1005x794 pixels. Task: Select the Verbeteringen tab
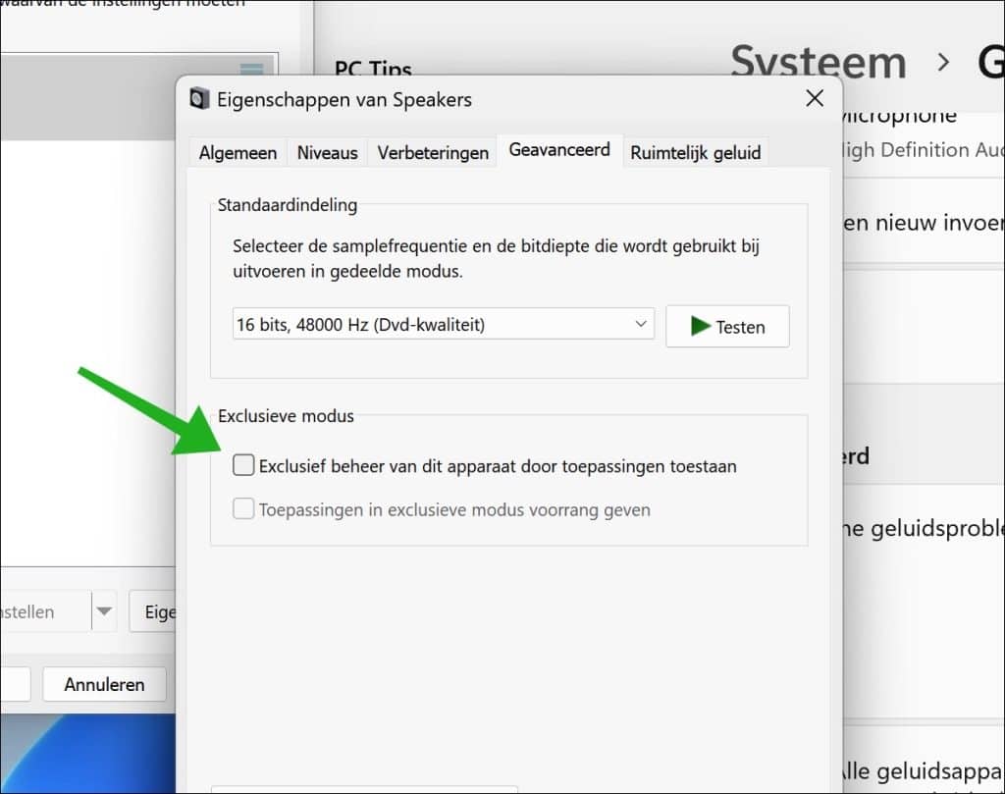(433, 153)
